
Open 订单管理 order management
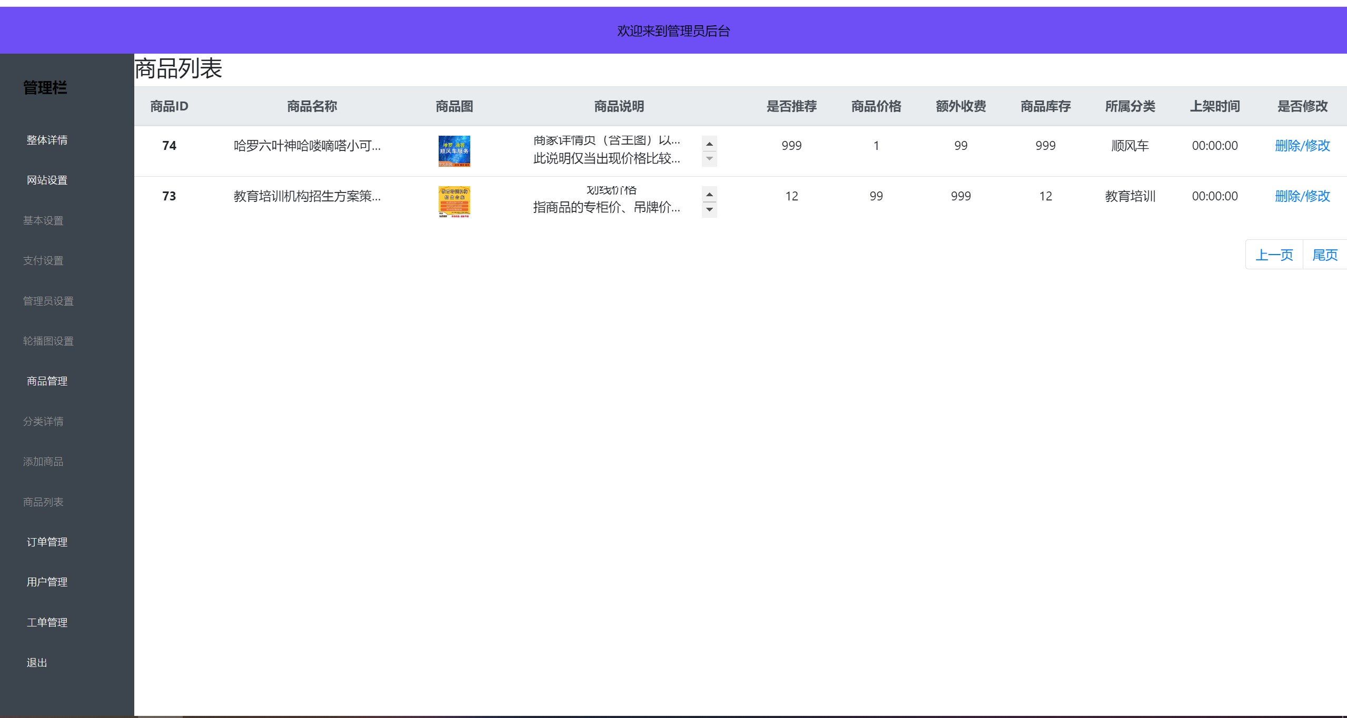[x=46, y=542]
